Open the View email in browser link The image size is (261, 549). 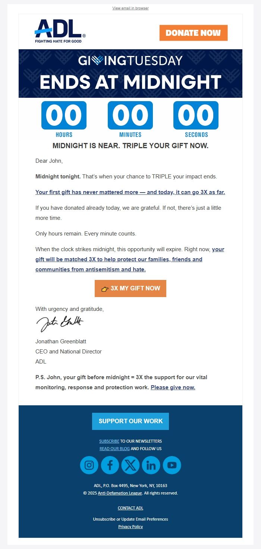[x=130, y=8]
